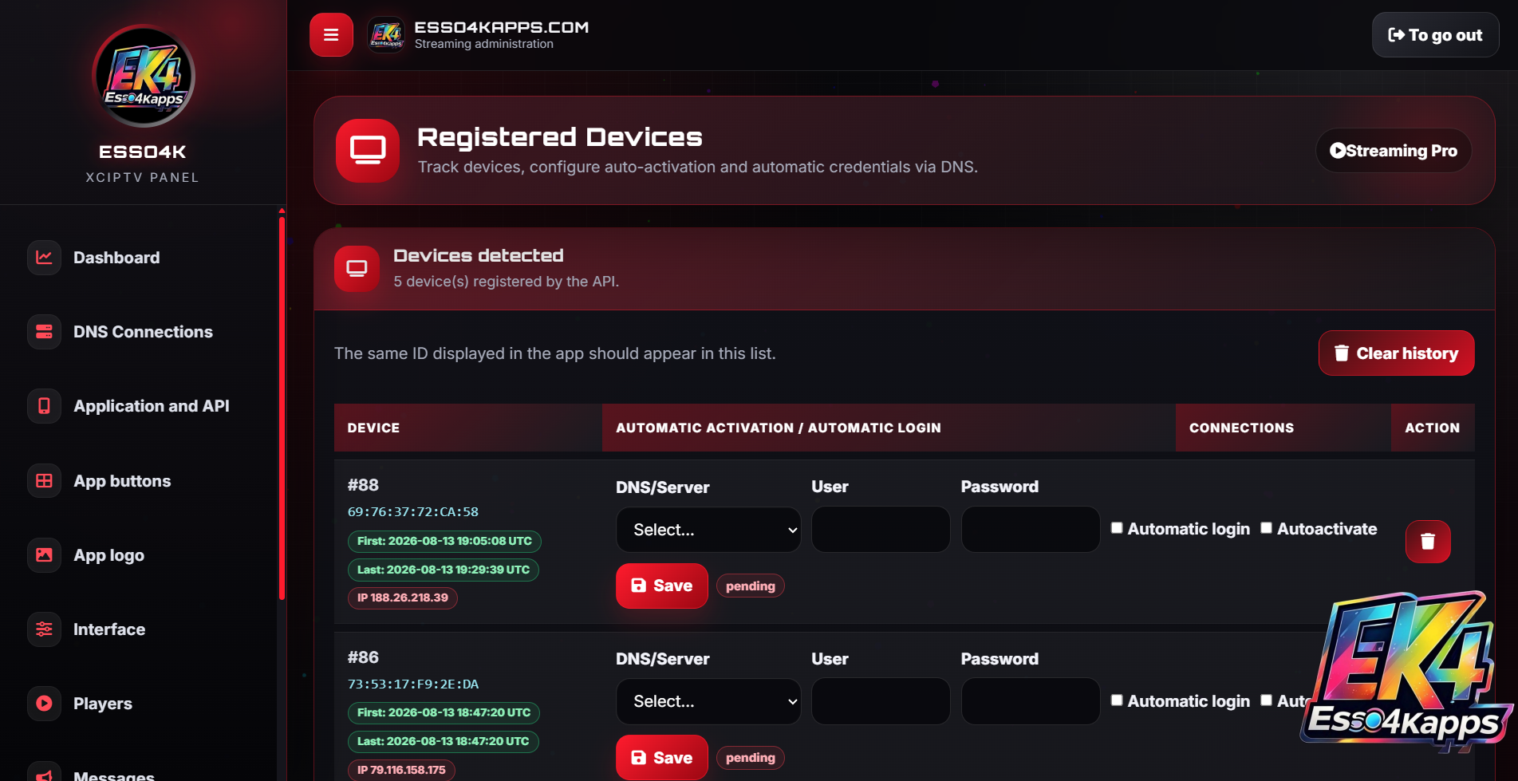
Task: Check Autoactivate for device #88
Action: pyautogui.click(x=1266, y=528)
